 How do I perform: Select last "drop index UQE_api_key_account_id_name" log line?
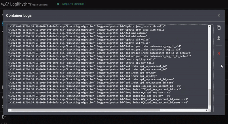[98, 103]
